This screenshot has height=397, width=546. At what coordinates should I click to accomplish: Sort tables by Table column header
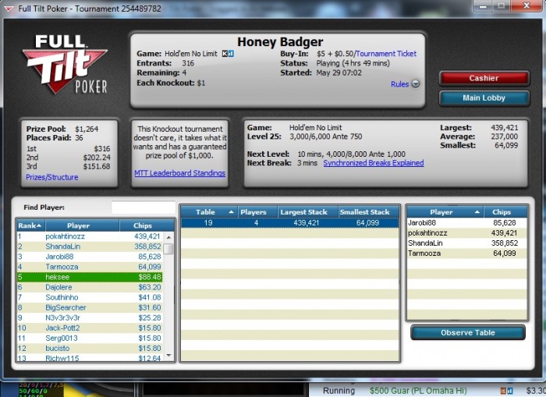[209, 212]
